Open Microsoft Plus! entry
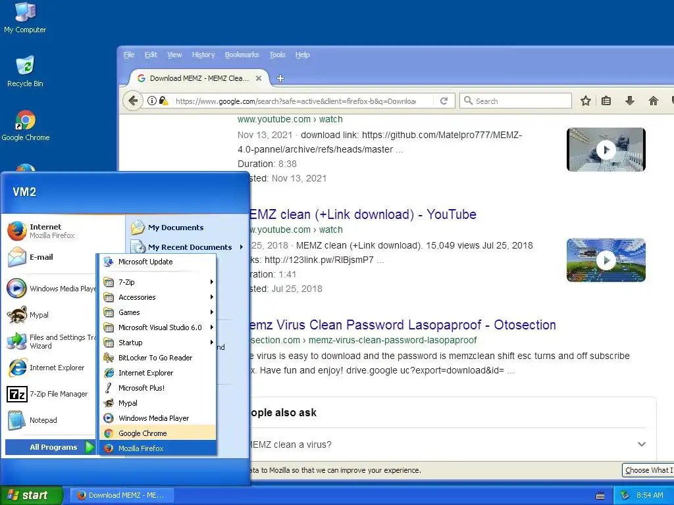This screenshot has width=674, height=505. pos(158,388)
